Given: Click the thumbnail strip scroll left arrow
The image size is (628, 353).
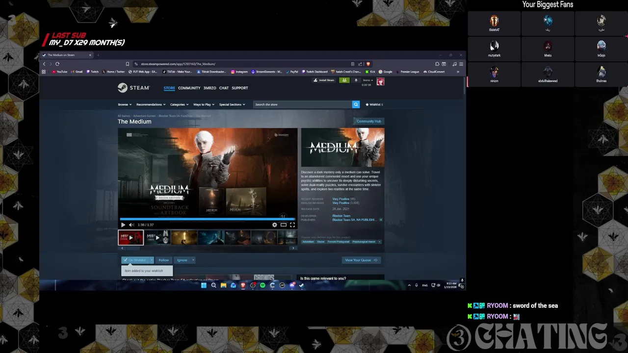Looking at the screenshot, I should (122, 248).
